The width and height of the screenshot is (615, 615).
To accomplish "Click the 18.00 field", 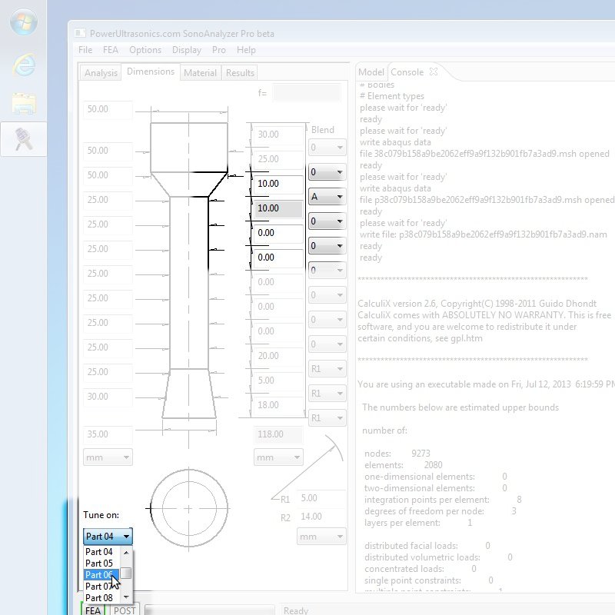I will (278, 405).
